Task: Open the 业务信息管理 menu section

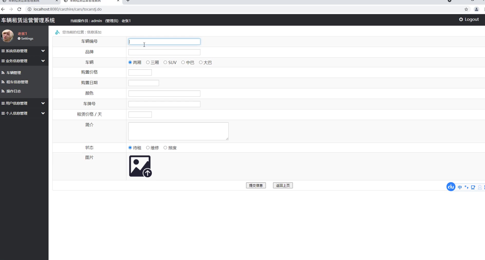Action: (24, 61)
